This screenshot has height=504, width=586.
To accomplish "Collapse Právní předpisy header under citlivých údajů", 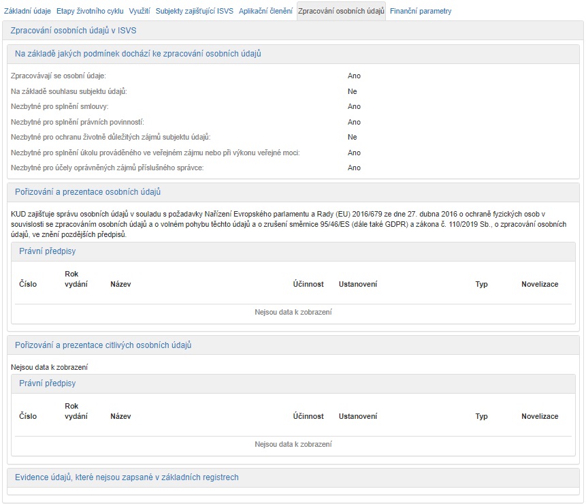I will [47, 383].
